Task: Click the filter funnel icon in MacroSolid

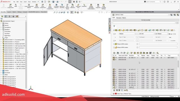Action: (x=114, y=26)
